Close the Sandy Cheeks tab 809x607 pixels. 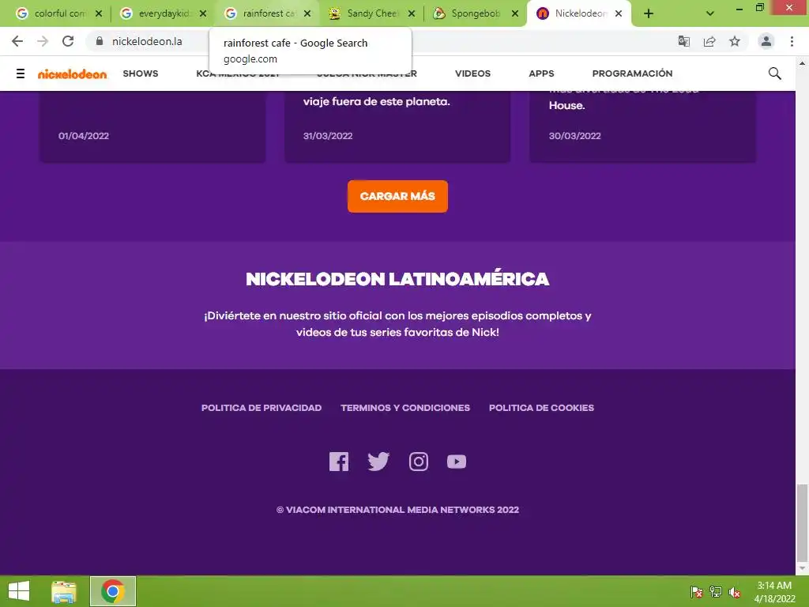tap(411, 13)
